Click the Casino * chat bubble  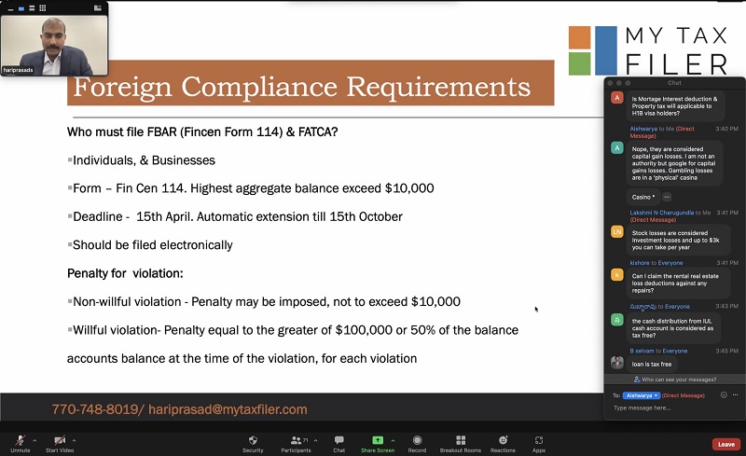coord(642,197)
